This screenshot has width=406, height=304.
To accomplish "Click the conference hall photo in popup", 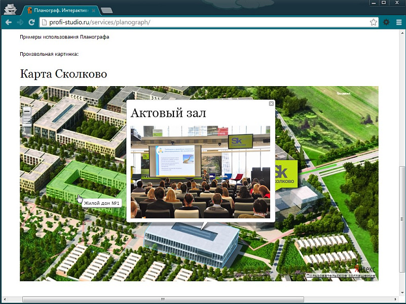I will click(x=200, y=172).
